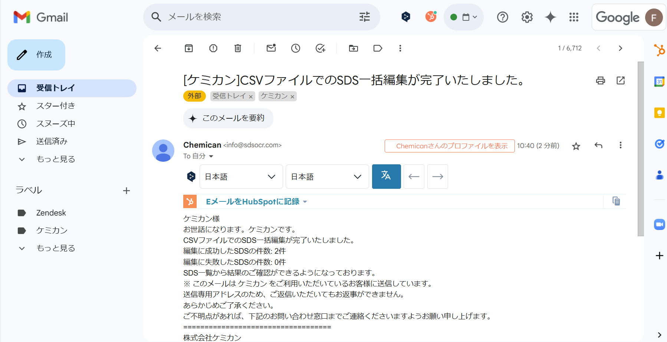Add this email to Tasks

320,48
